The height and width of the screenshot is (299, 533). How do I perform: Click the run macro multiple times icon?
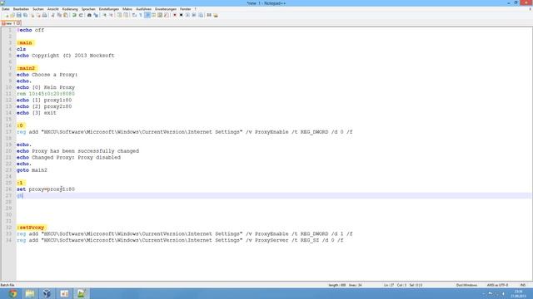pyautogui.click(x=194, y=15)
